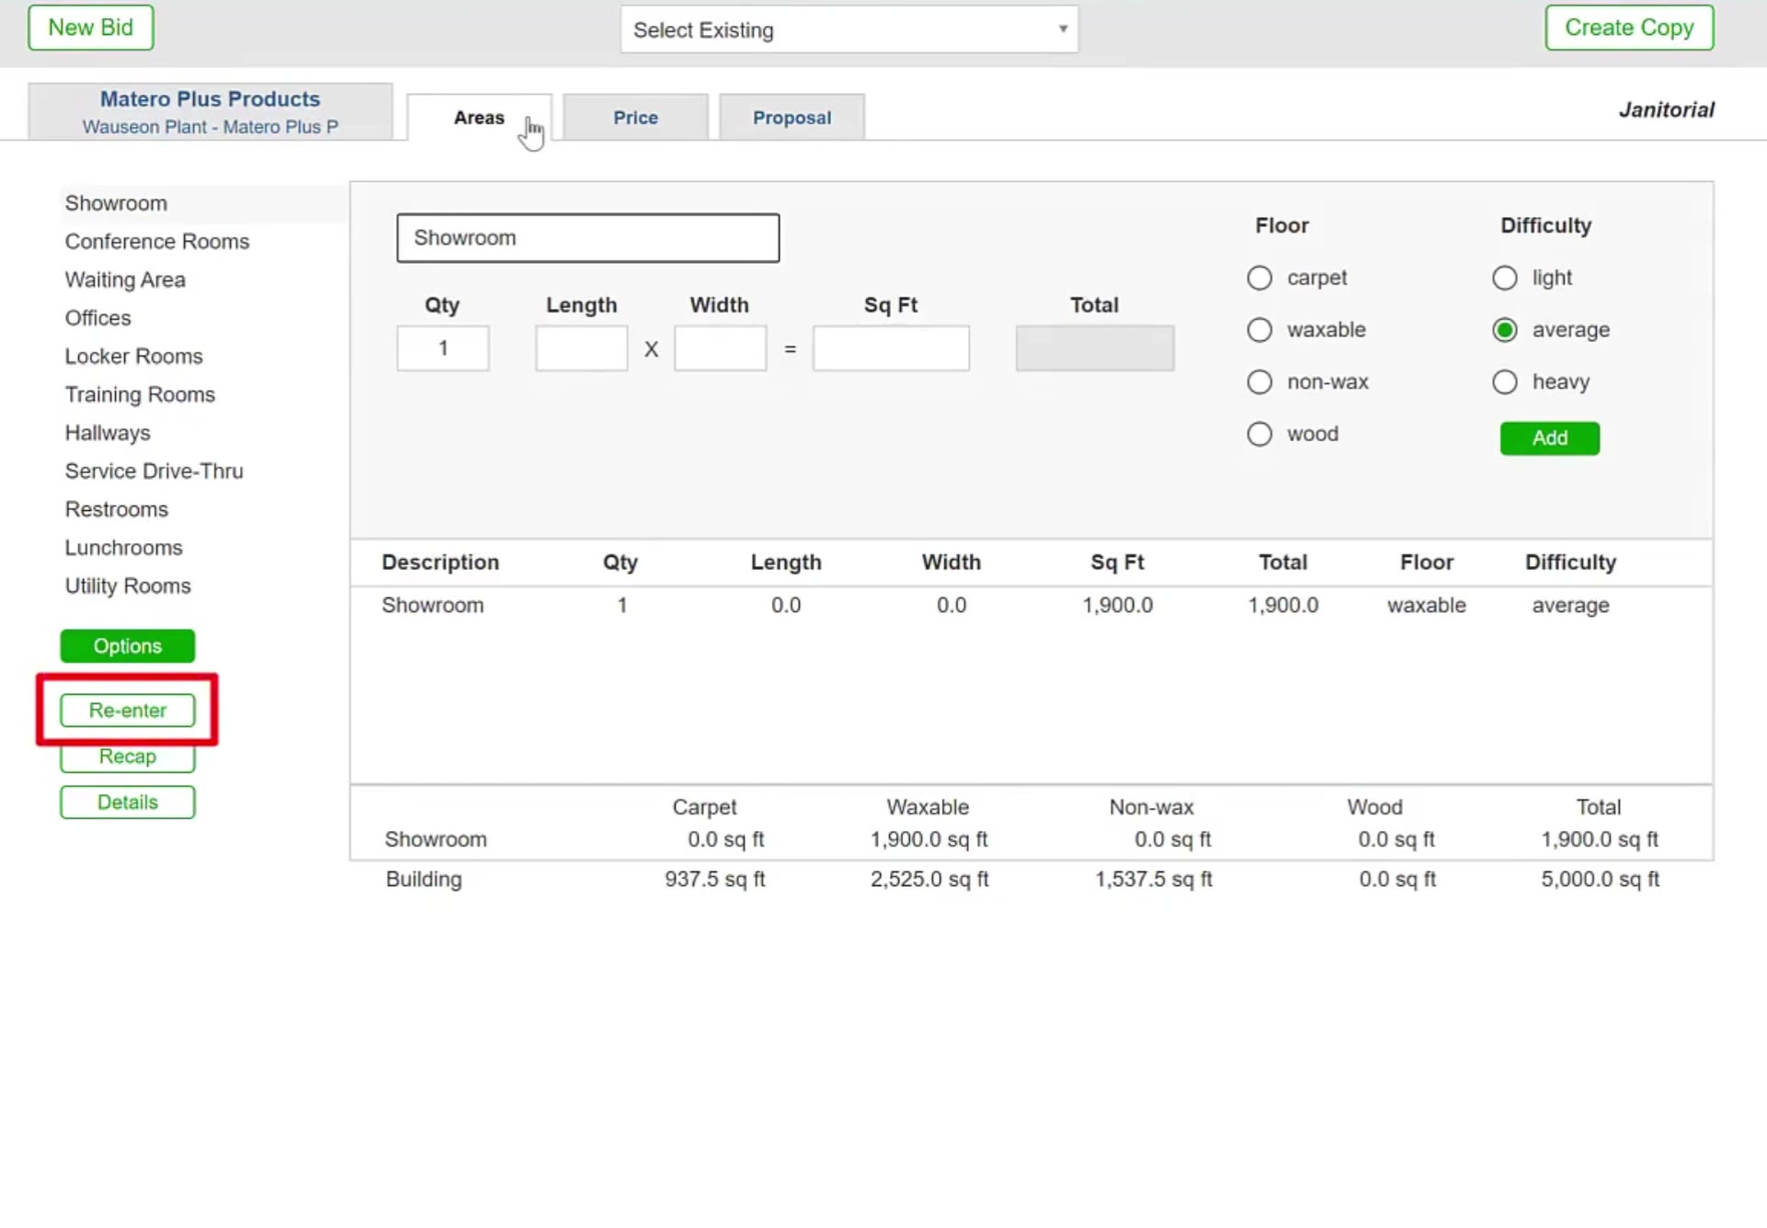Click the Sq Ft input field
Image resolution: width=1767 pixels, height=1228 pixels.
(891, 348)
